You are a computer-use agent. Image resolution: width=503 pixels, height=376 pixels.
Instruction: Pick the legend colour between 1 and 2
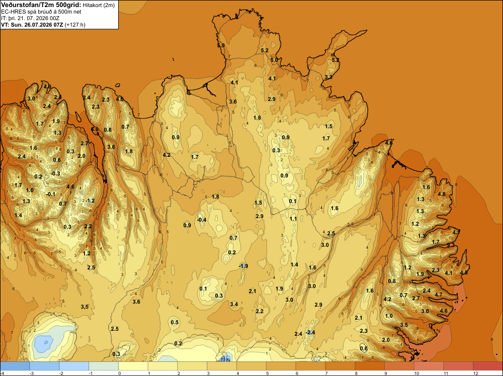coord(162,366)
